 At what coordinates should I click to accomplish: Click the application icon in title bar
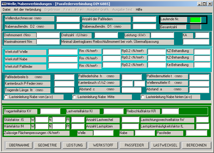(x=4, y=4)
